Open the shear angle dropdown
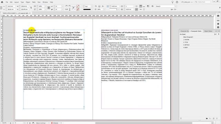This screenshot has width=221, height=124. tap(62, 9)
